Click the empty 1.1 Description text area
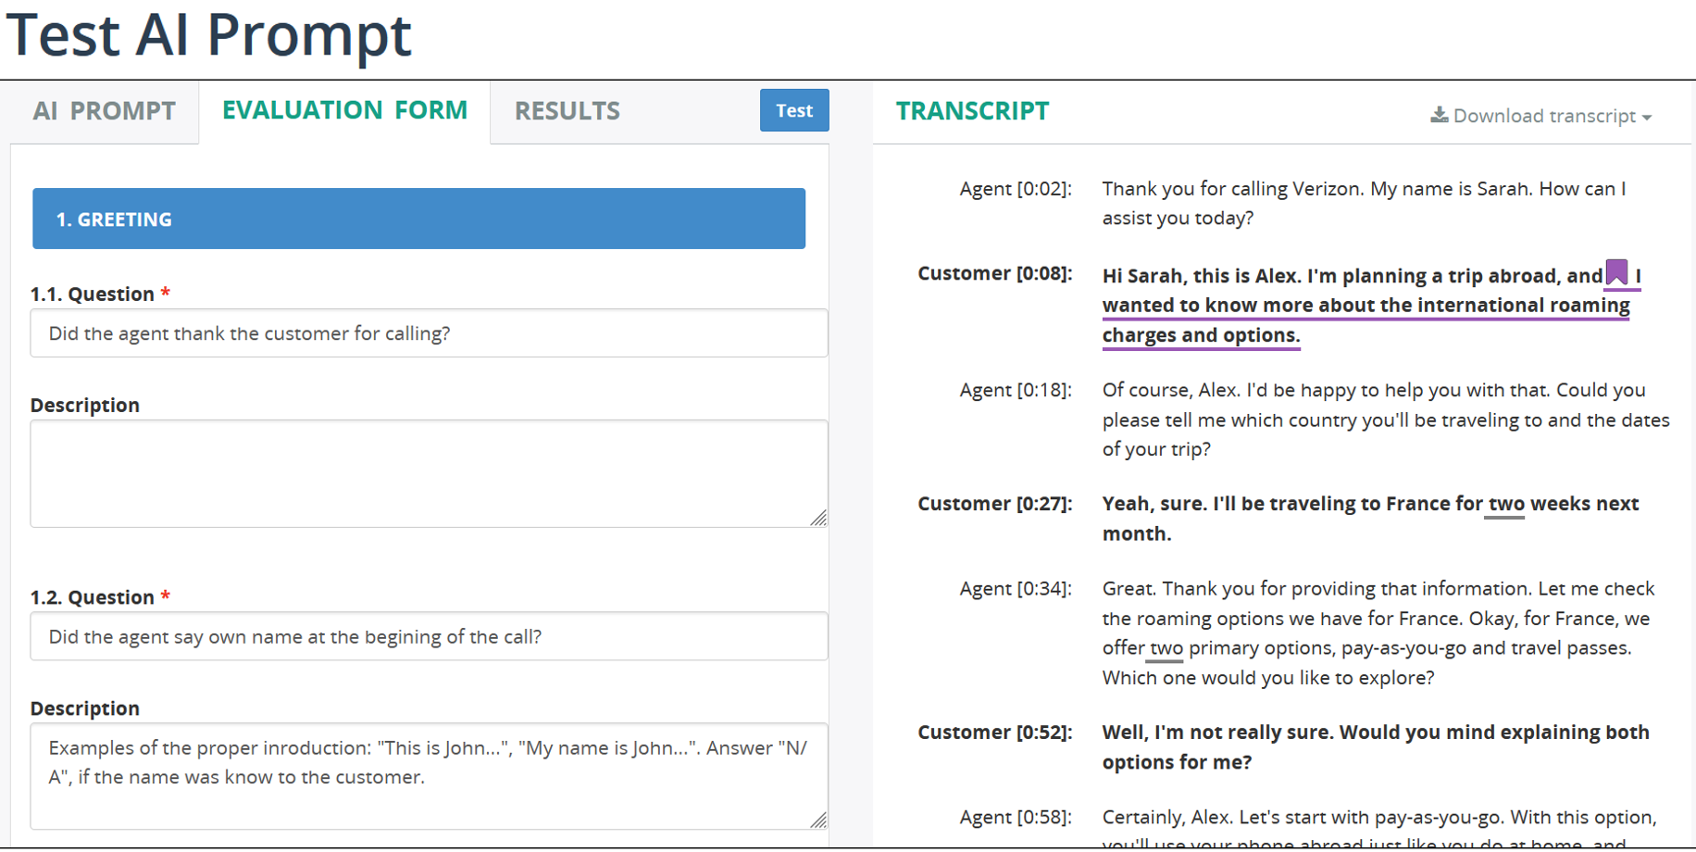Image resolution: width=1696 pixels, height=852 pixels. click(x=429, y=473)
